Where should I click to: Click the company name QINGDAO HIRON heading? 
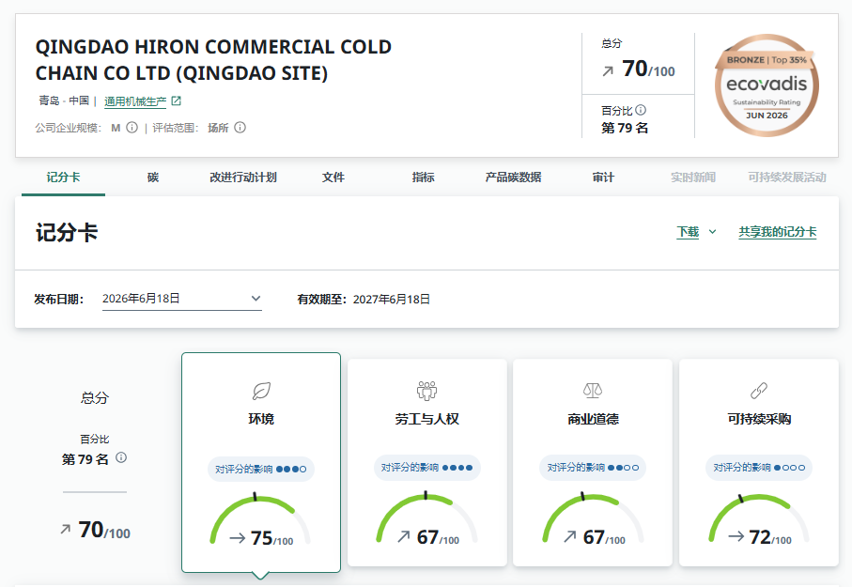(213, 60)
